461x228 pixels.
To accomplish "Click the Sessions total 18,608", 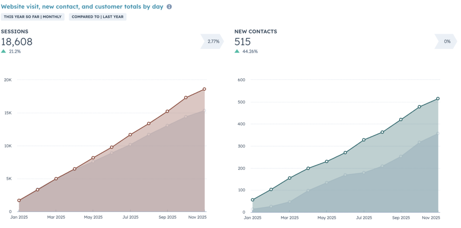I will point(17,42).
